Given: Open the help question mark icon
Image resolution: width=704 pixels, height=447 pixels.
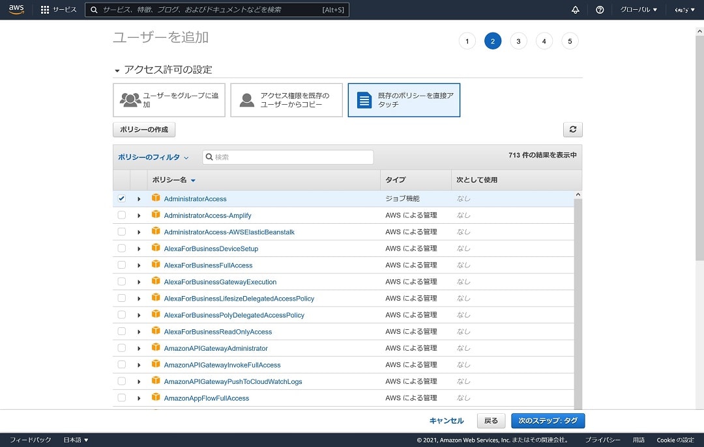Looking at the screenshot, I should pos(600,9).
